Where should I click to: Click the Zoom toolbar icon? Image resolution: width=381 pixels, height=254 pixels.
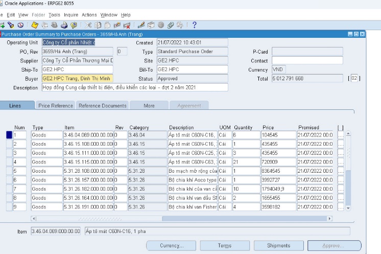click(151, 25)
